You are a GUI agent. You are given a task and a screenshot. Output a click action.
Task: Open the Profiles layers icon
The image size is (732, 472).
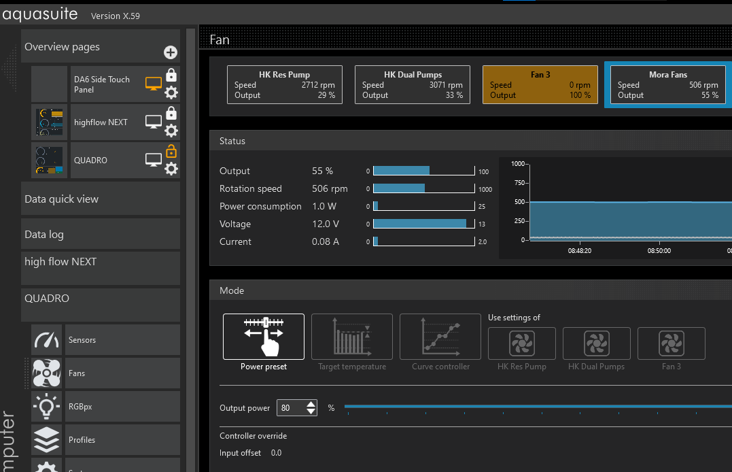point(46,439)
